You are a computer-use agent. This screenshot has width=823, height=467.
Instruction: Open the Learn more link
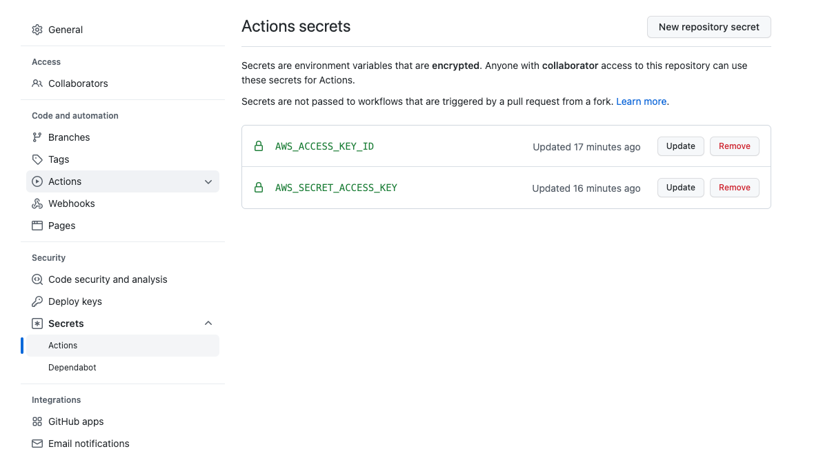(641, 101)
